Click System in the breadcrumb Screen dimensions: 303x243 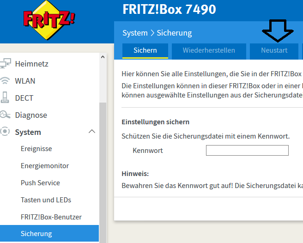coord(135,33)
